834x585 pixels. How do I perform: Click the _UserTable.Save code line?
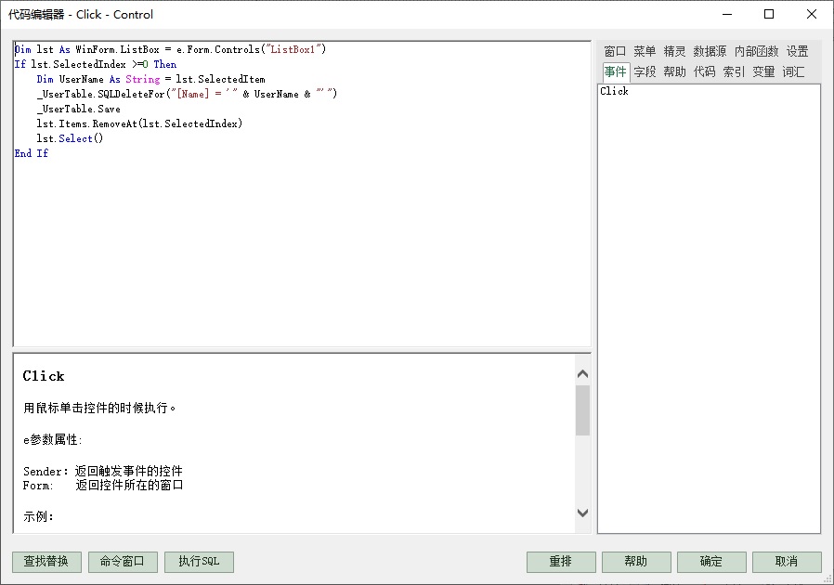[78, 109]
